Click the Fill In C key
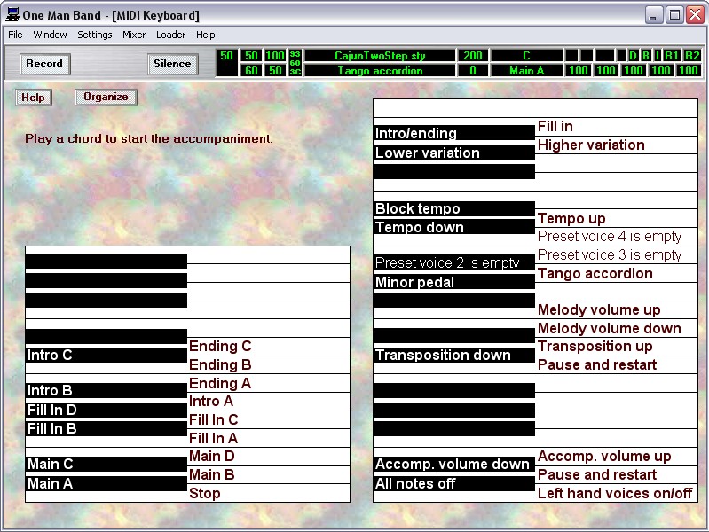709x532 pixels. (269, 420)
